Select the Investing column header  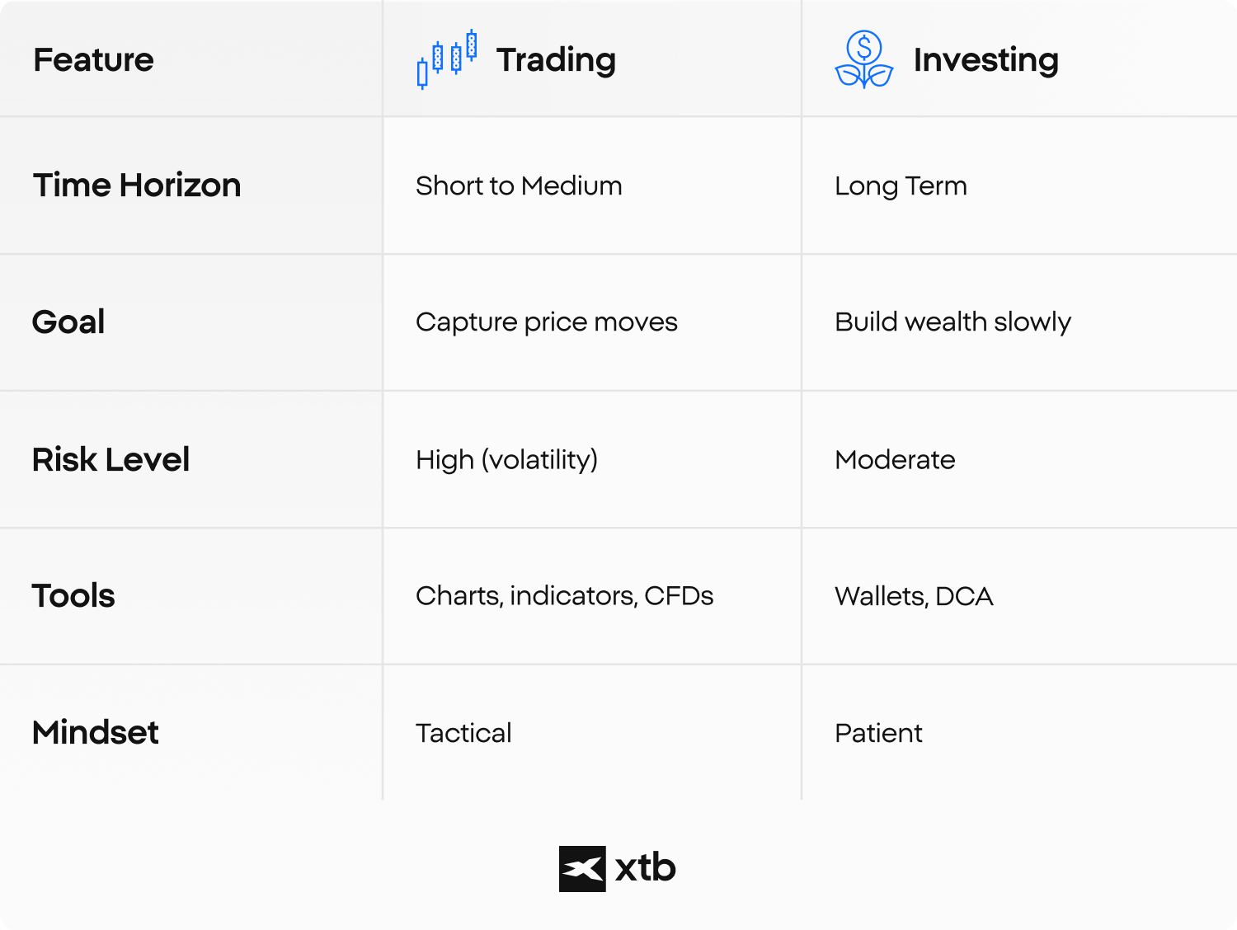coord(985,59)
